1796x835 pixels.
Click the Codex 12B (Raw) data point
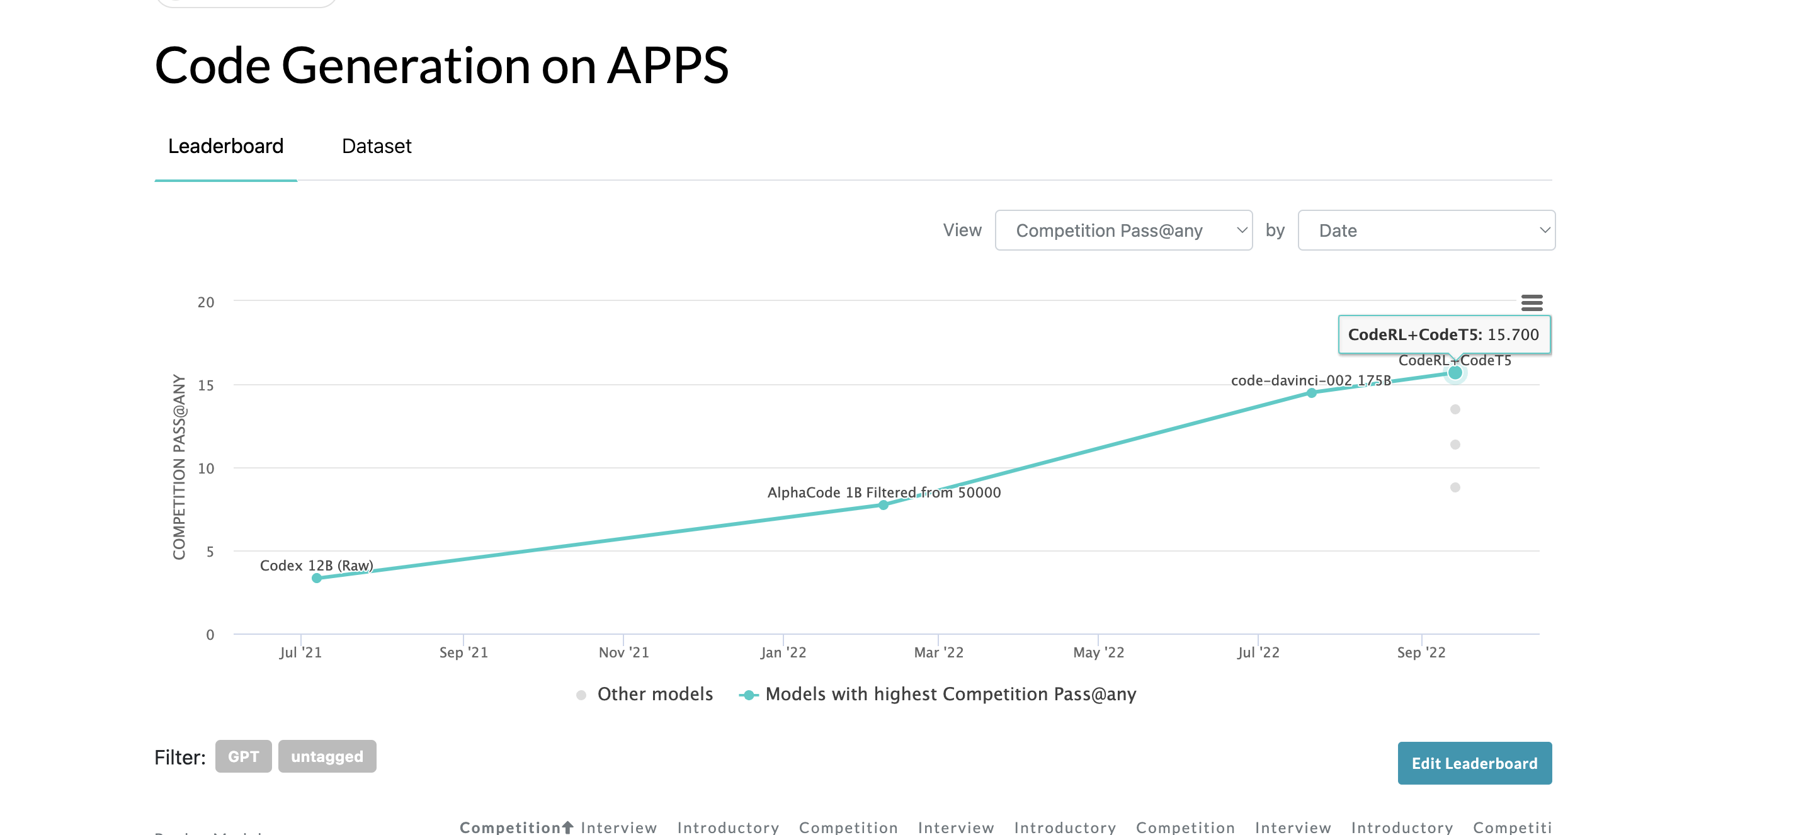tap(317, 578)
